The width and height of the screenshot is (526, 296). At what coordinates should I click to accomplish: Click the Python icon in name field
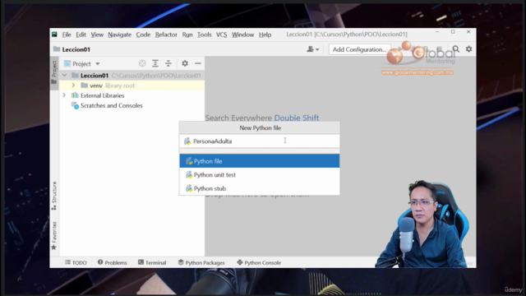pos(187,141)
